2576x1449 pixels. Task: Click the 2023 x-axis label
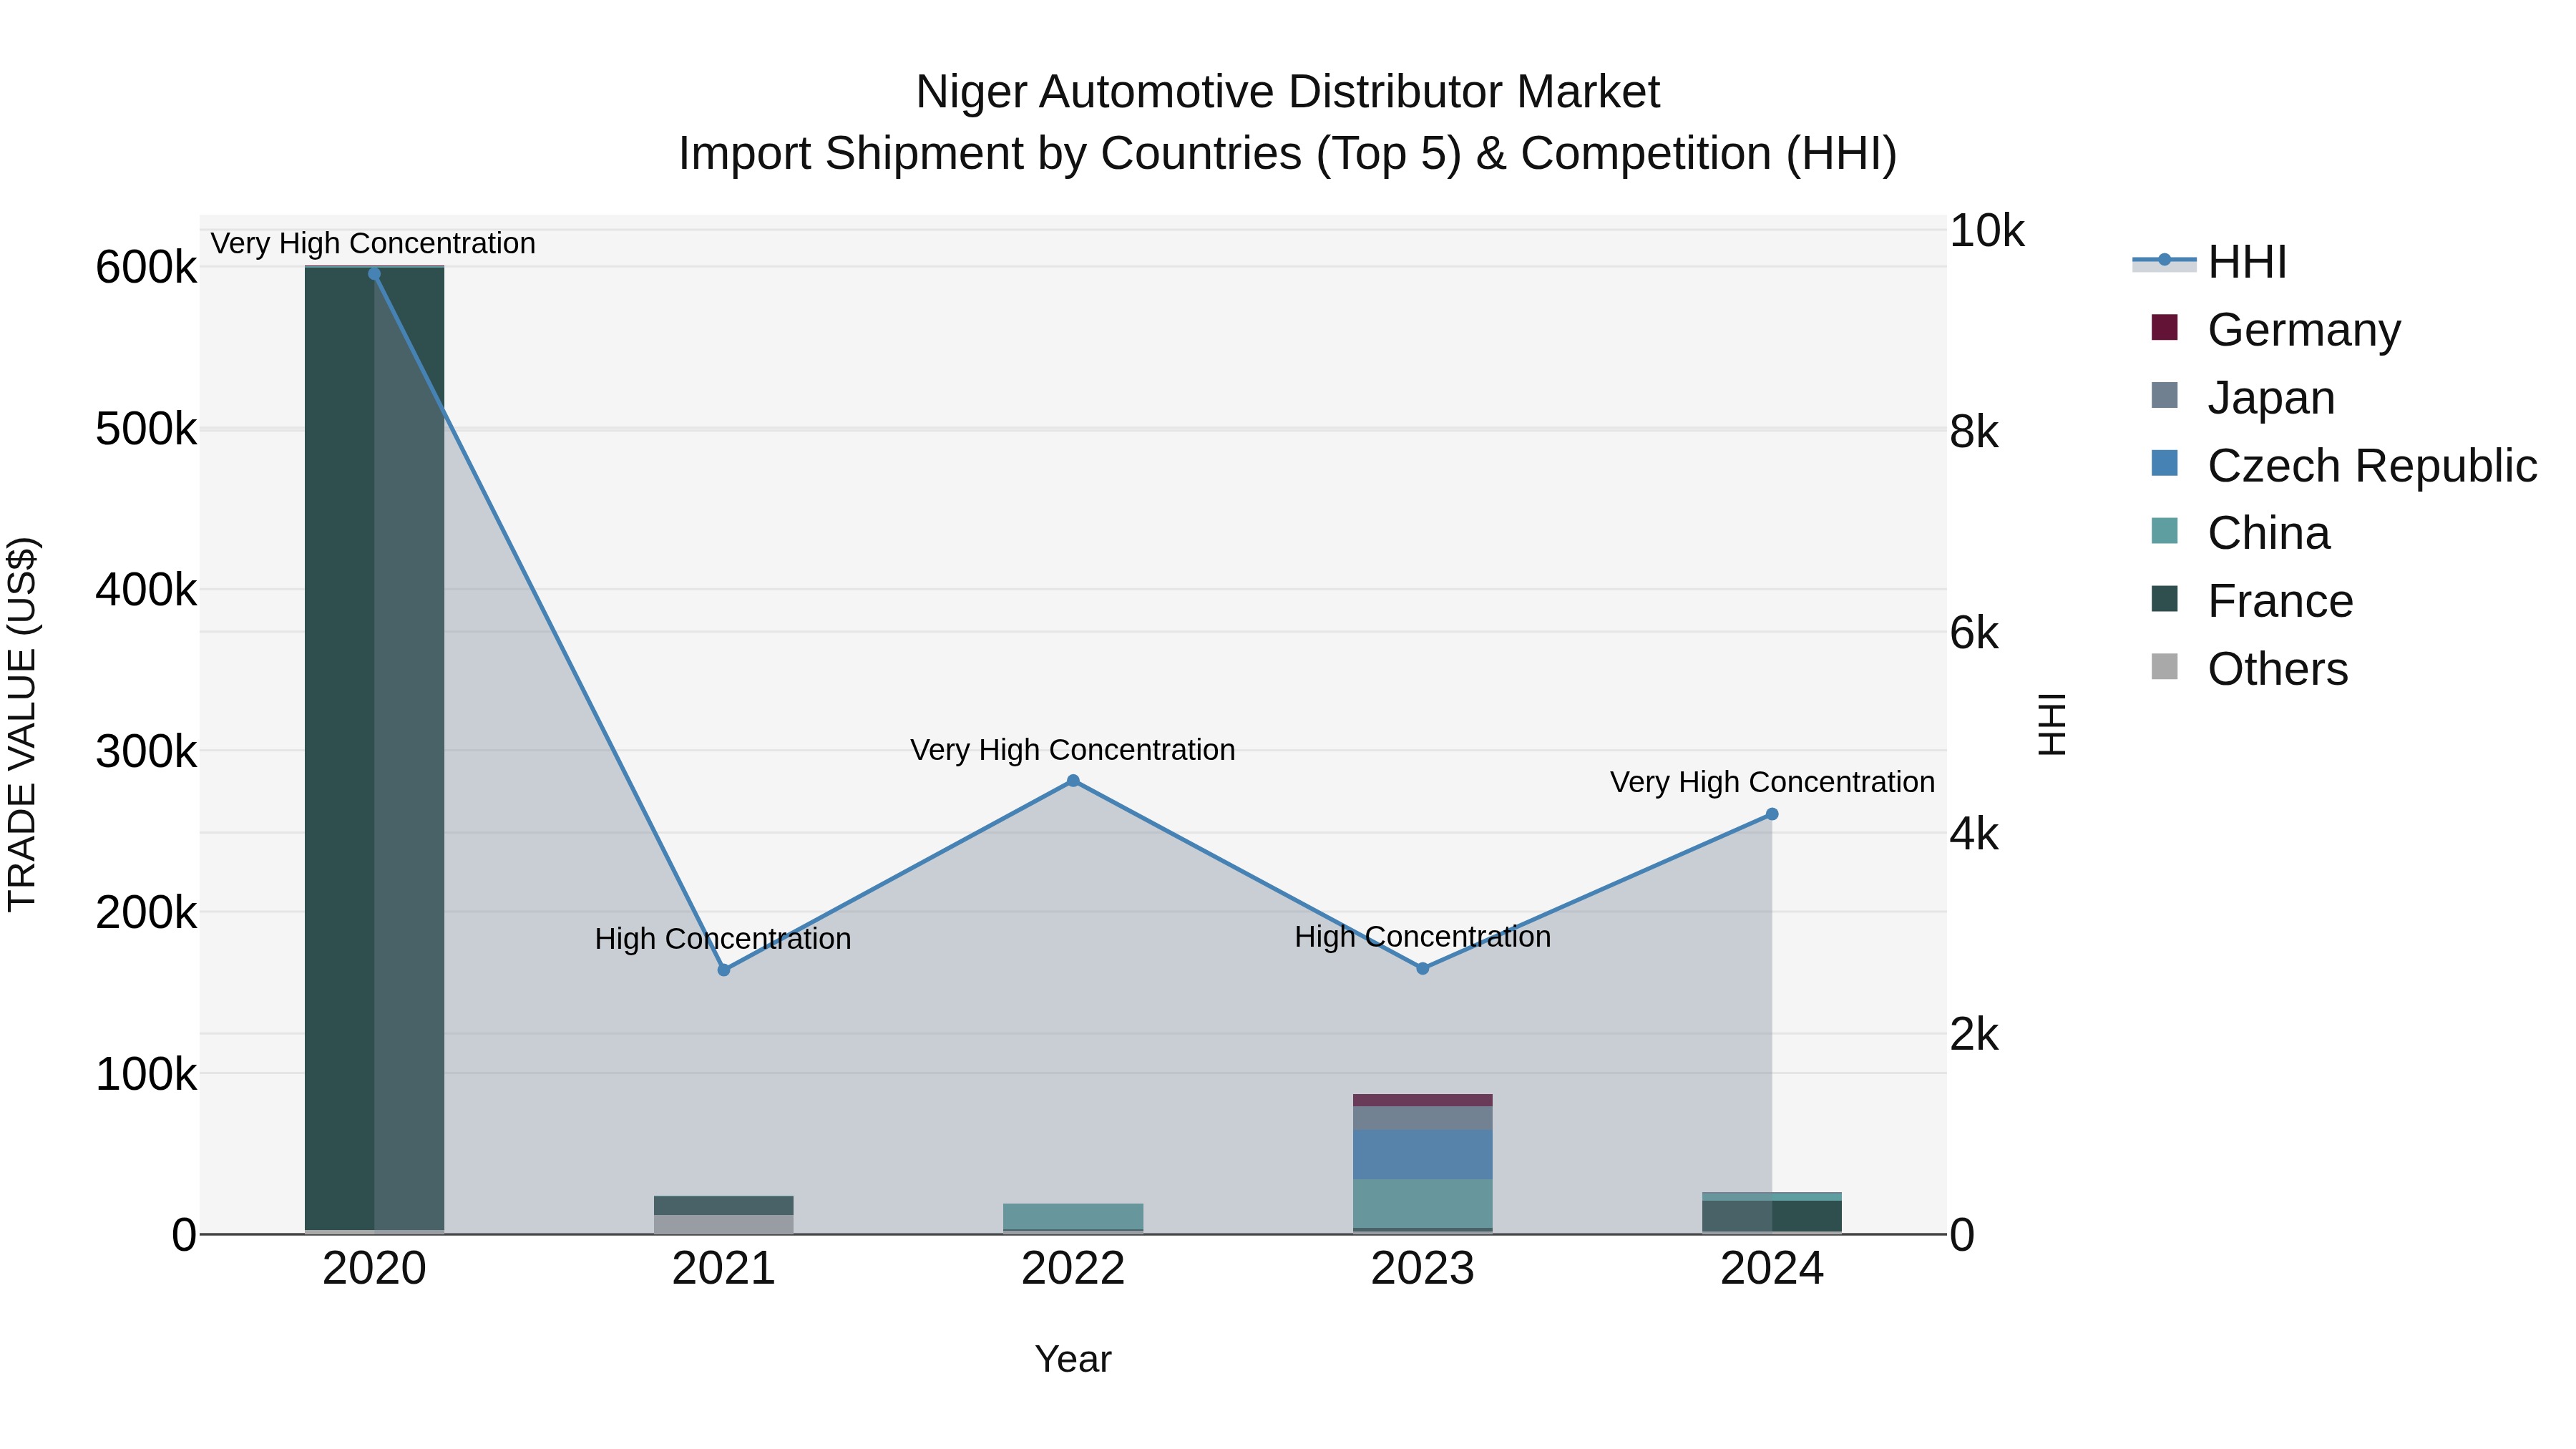click(1423, 1269)
